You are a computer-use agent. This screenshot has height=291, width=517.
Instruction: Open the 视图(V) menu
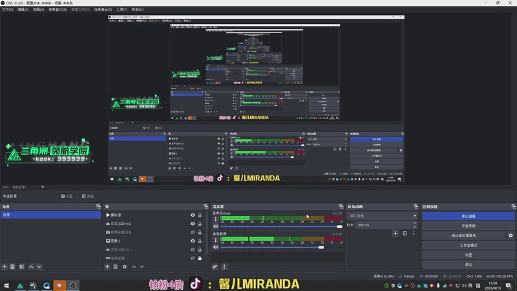38,10
